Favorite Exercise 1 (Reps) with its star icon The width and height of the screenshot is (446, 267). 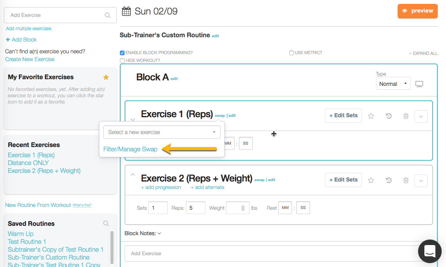(x=371, y=116)
